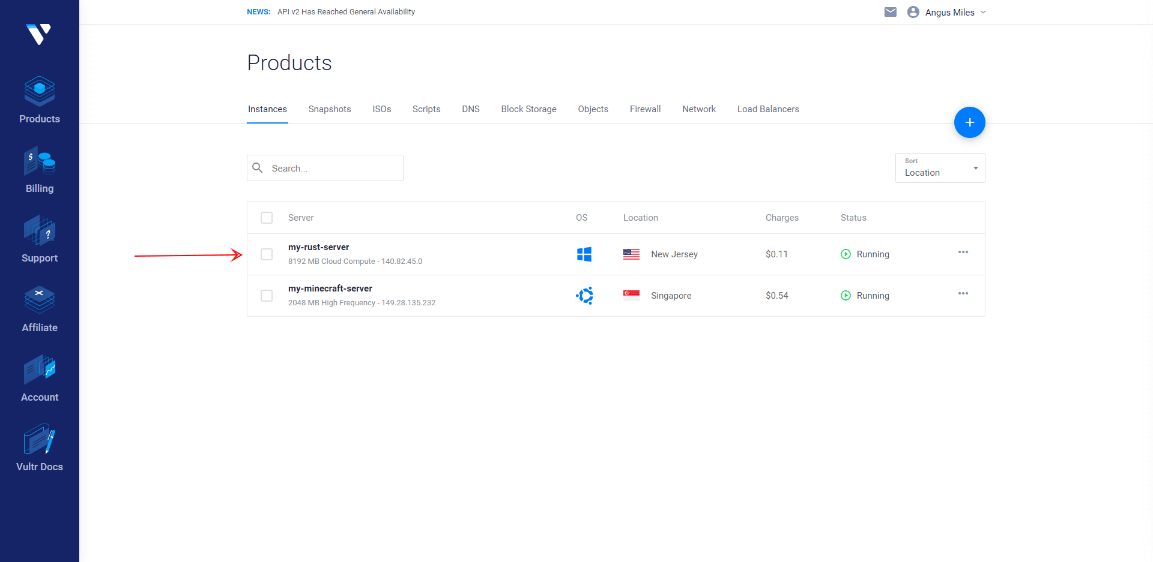This screenshot has width=1153, height=562.
Task: Open Vultr Docs from the sidebar
Action: click(40, 440)
